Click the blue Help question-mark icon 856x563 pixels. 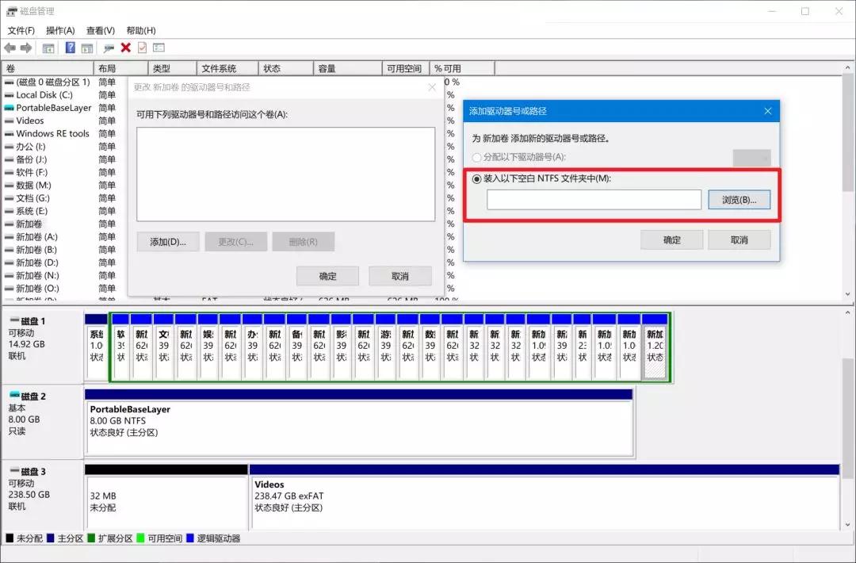pos(71,48)
